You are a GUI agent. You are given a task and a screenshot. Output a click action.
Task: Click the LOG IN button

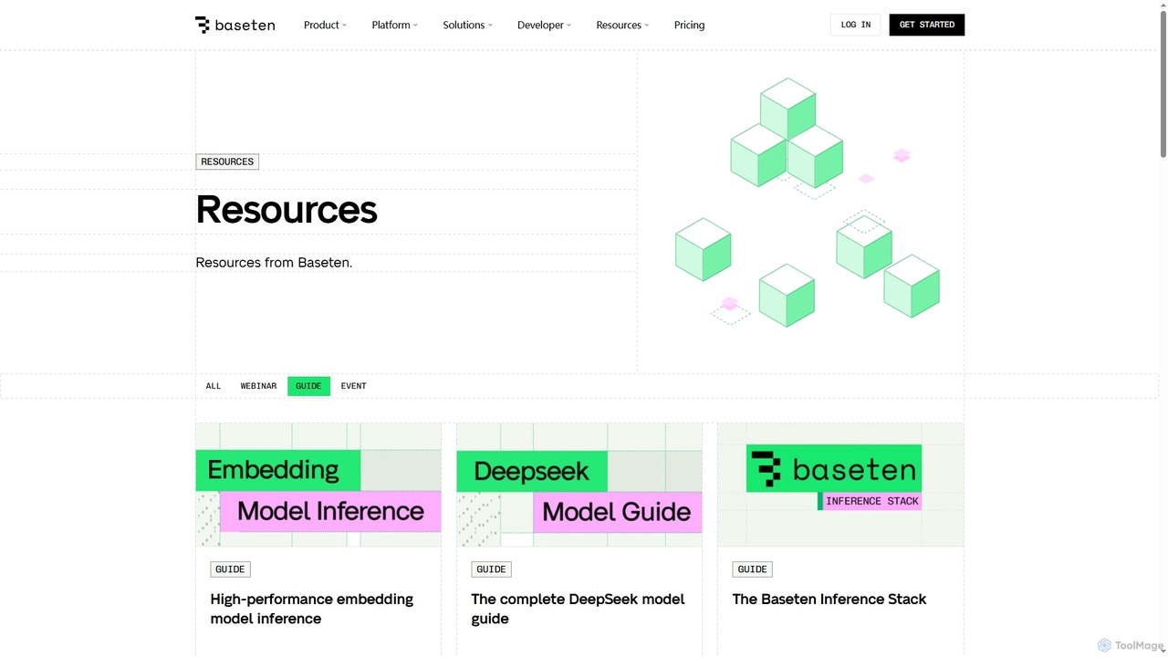pos(855,25)
